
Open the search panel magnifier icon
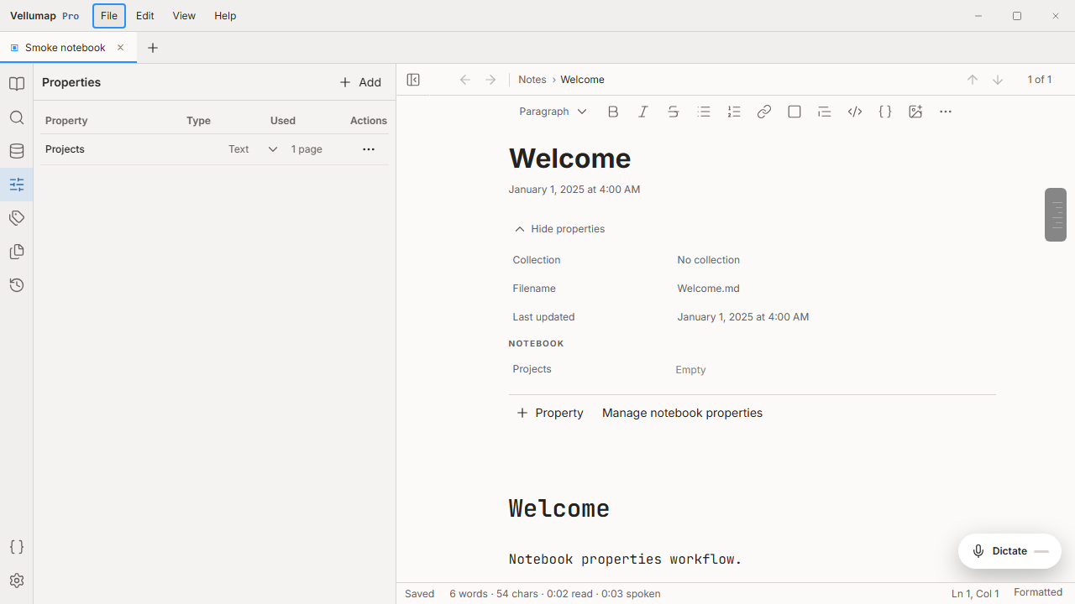[17, 117]
